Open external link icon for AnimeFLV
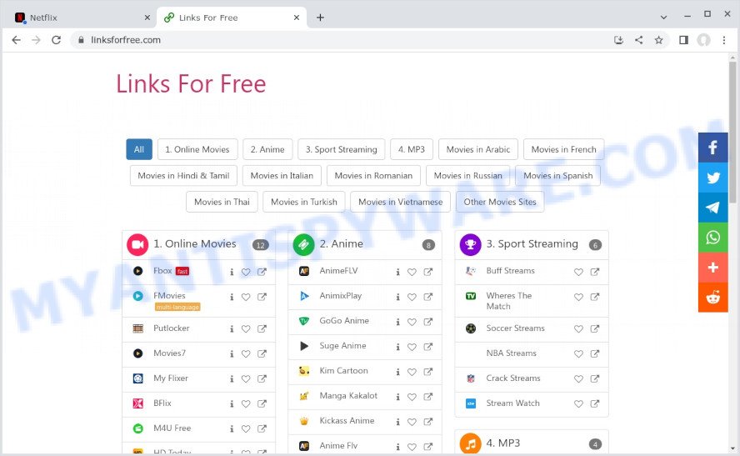The image size is (740, 456). (428, 272)
